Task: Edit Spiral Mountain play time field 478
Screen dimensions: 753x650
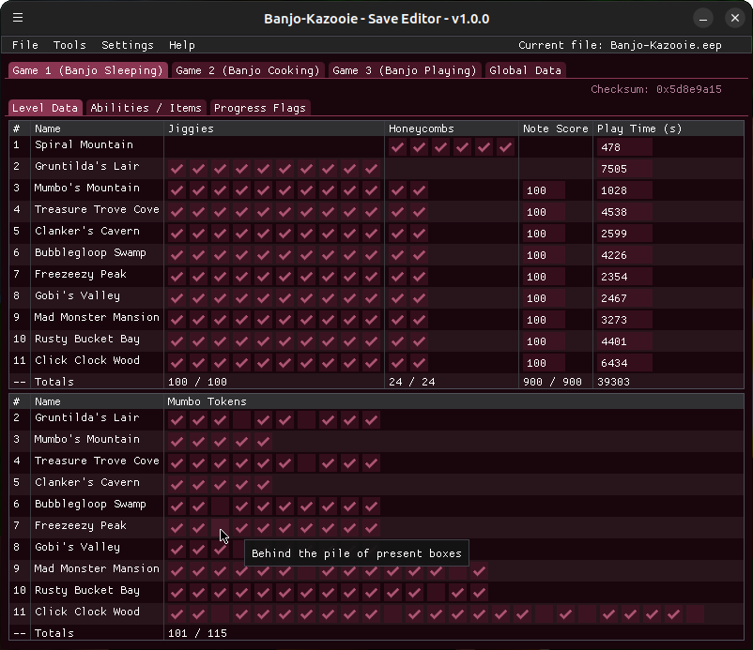Action: 624,147
